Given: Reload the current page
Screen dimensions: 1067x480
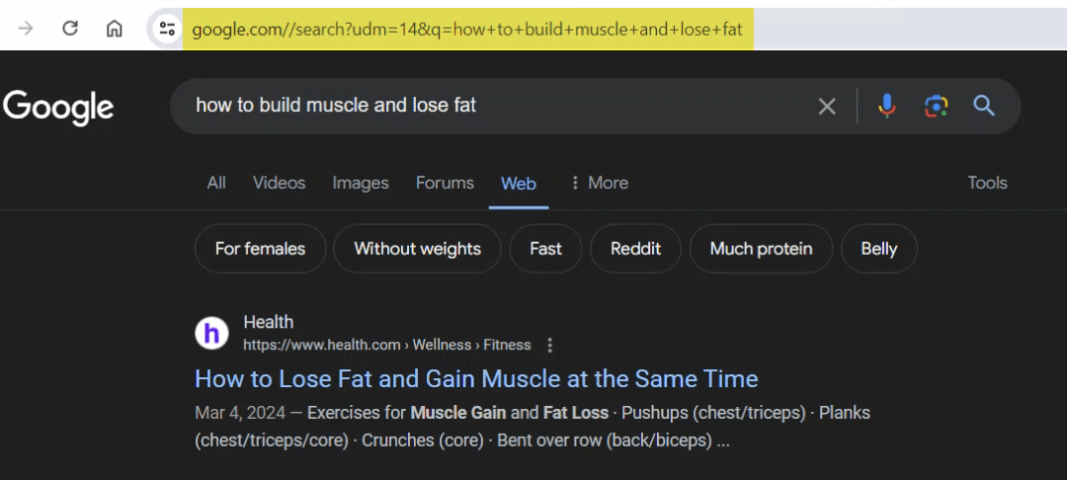Looking at the screenshot, I should tap(70, 29).
